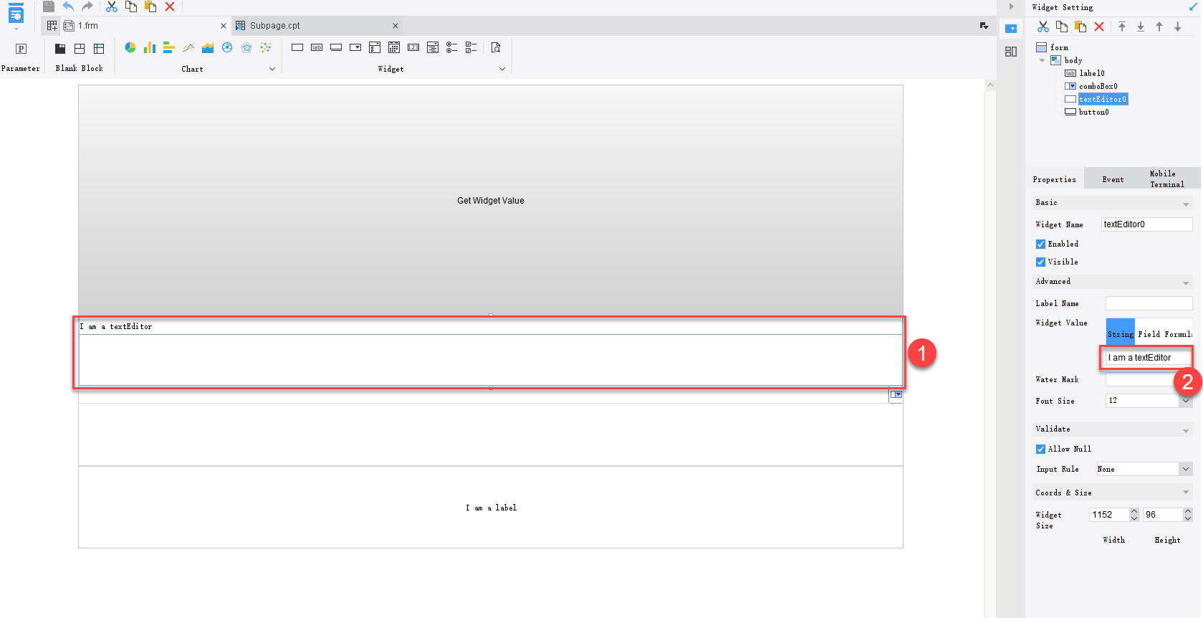1203x618 pixels.
Task: Select button0 in the widget tree
Action: [1093, 112]
